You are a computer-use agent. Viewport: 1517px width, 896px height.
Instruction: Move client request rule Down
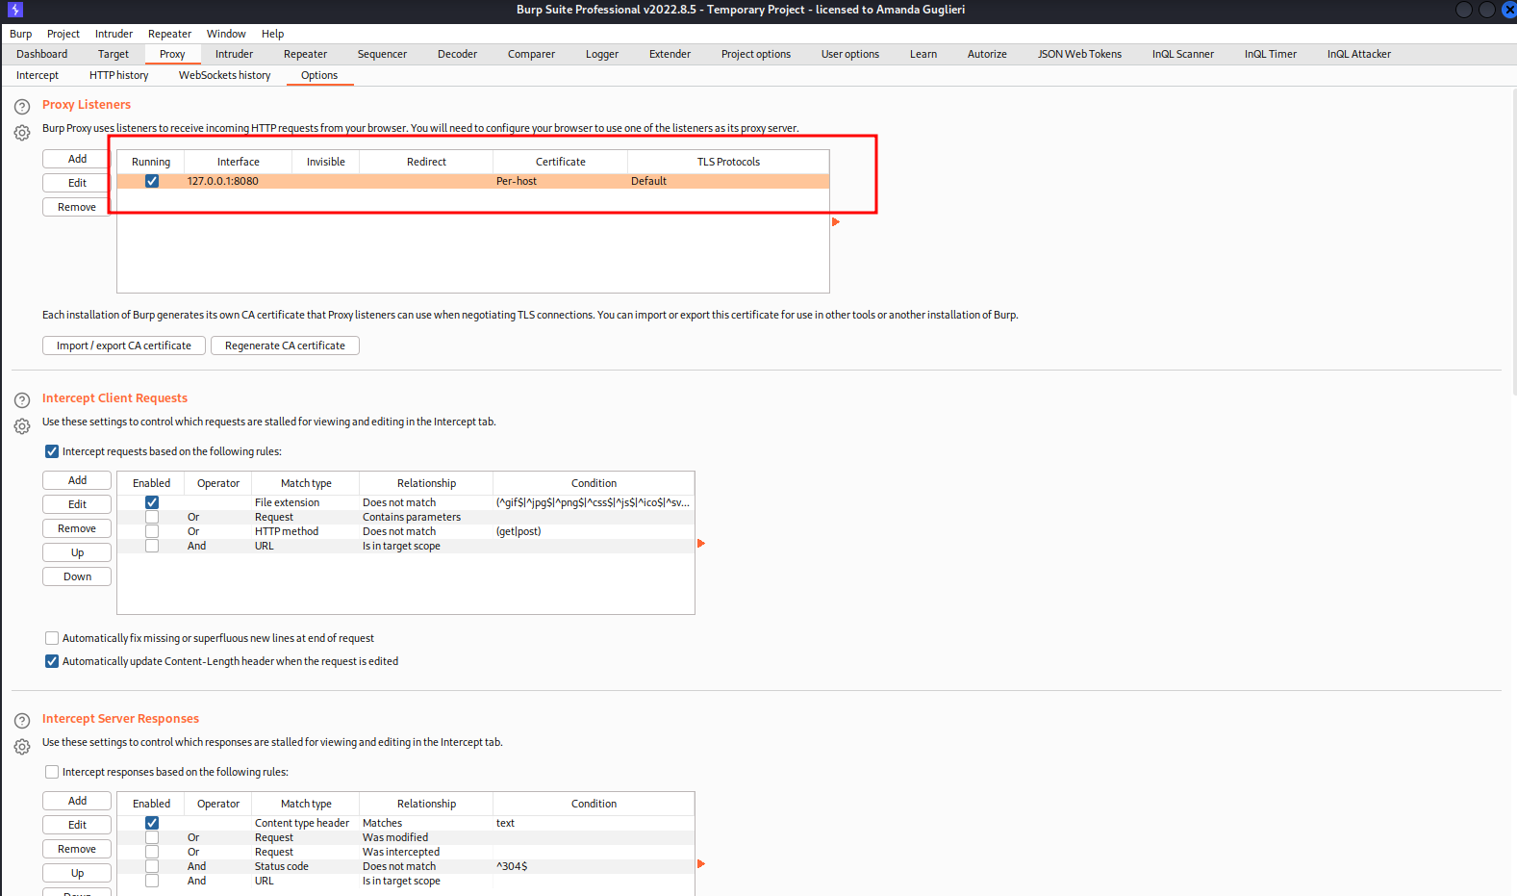tap(77, 576)
